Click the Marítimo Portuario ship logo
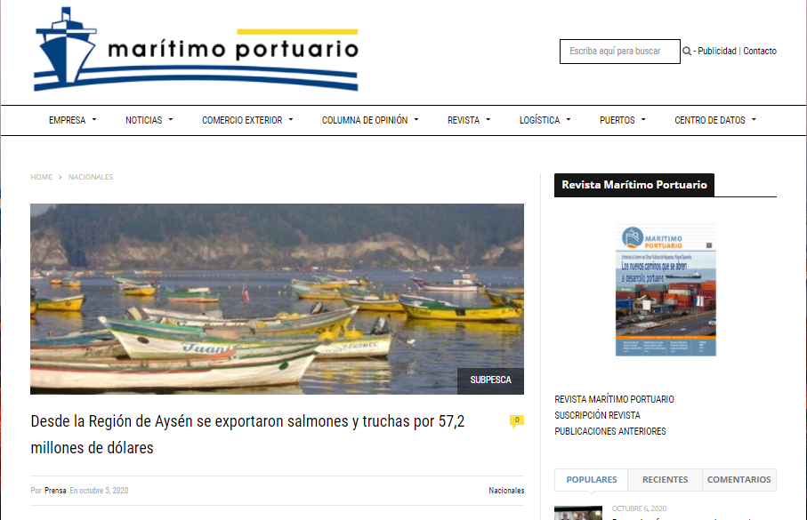807x520 pixels. click(x=196, y=50)
